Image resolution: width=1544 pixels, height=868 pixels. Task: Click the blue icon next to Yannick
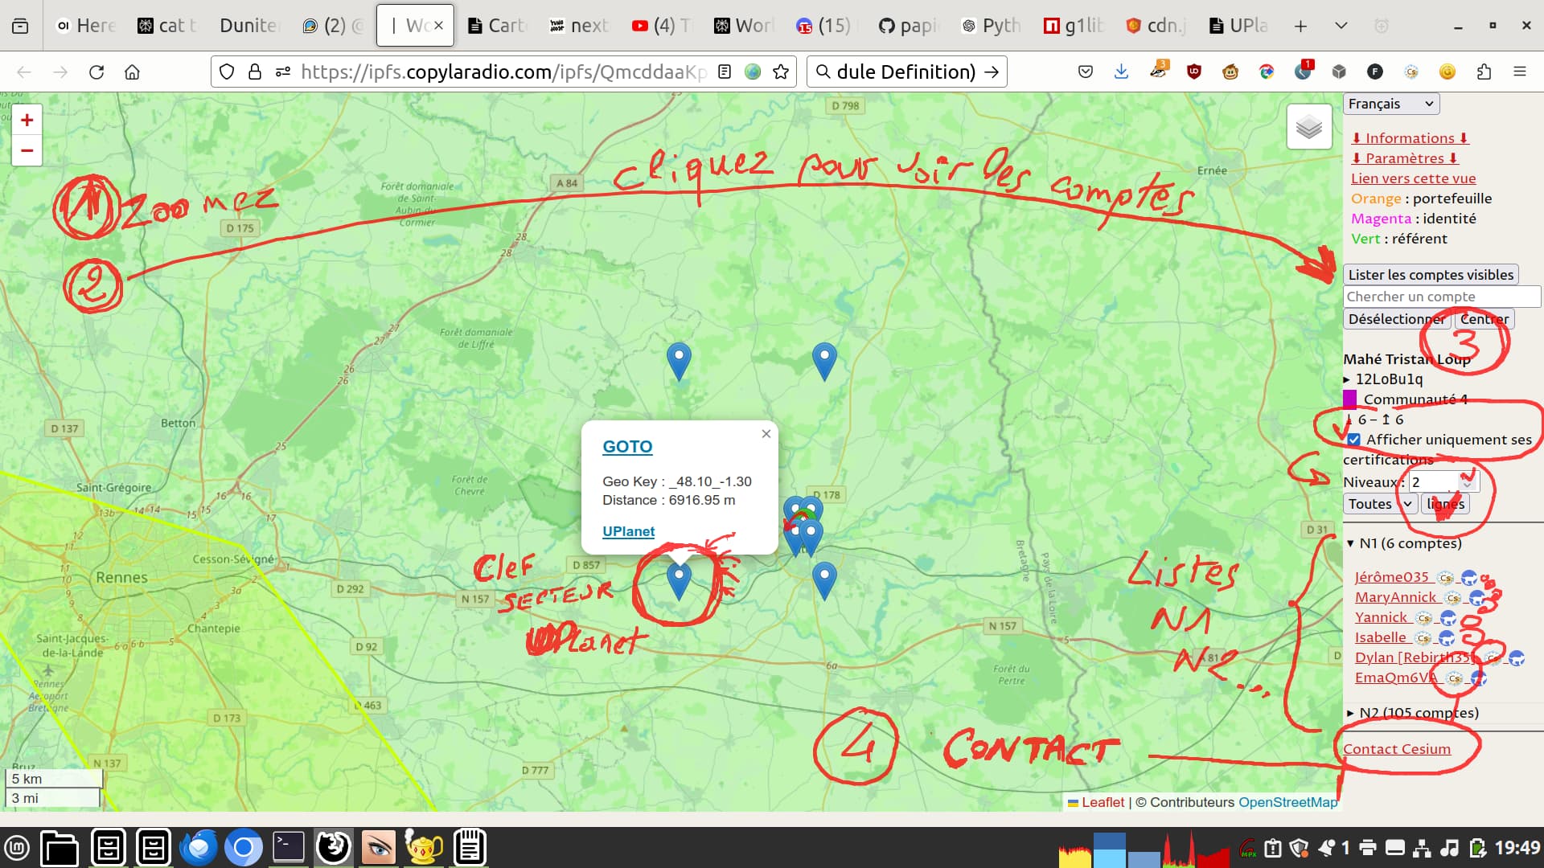(x=1447, y=618)
